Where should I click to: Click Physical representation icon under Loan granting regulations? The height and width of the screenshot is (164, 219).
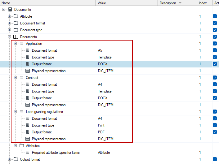click(28, 139)
